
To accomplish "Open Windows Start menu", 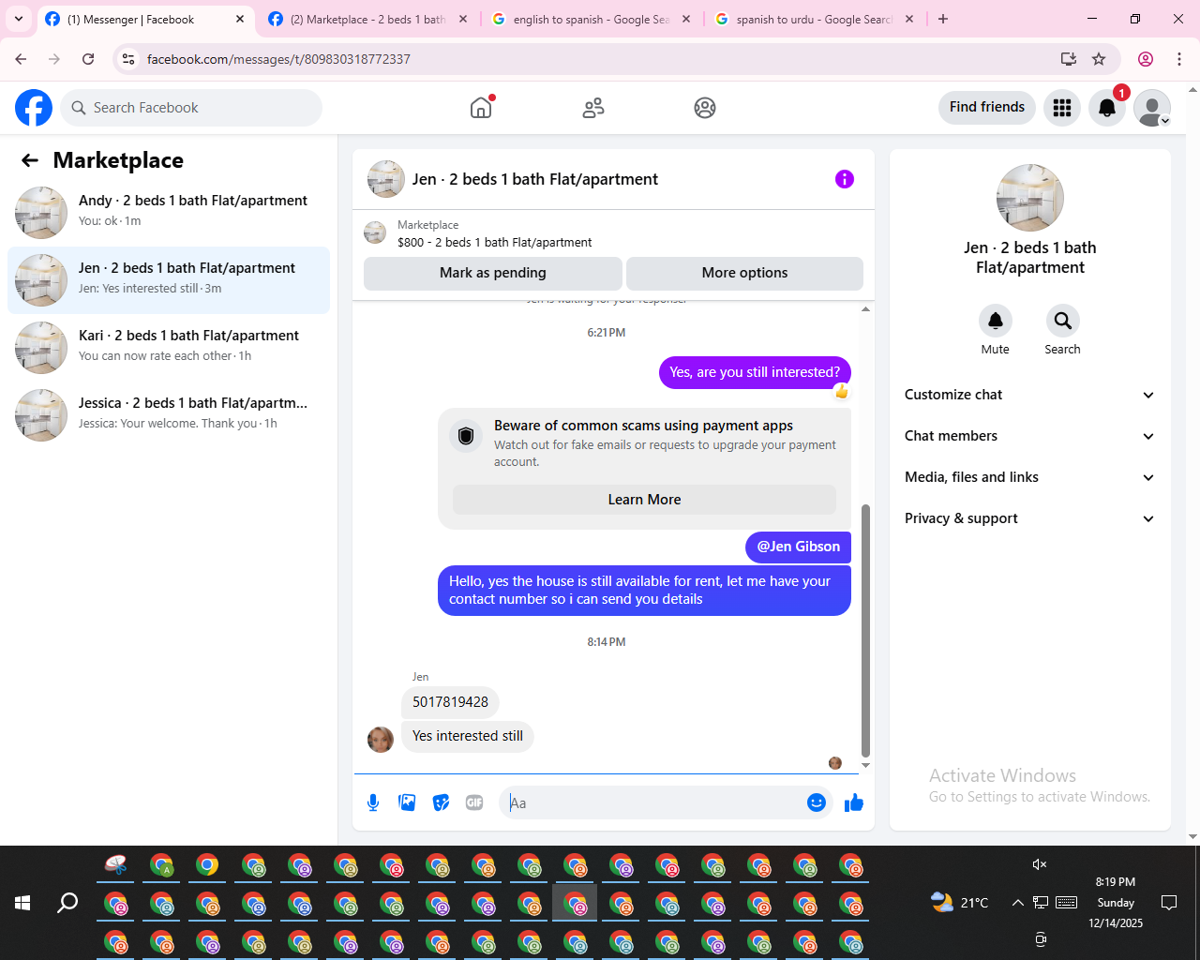I will point(22,903).
